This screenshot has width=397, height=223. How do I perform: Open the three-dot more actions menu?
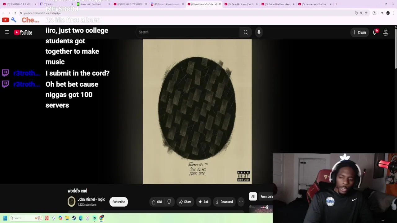tap(241, 202)
